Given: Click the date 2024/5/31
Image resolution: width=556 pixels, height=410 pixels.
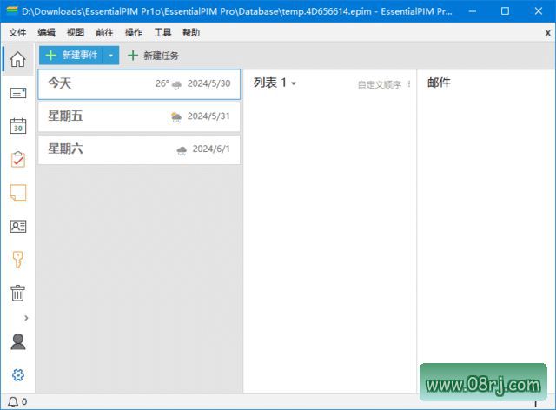Looking at the screenshot, I should (x=208, y=116).
